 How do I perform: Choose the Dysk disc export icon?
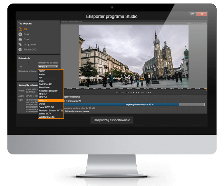point(20,34)
